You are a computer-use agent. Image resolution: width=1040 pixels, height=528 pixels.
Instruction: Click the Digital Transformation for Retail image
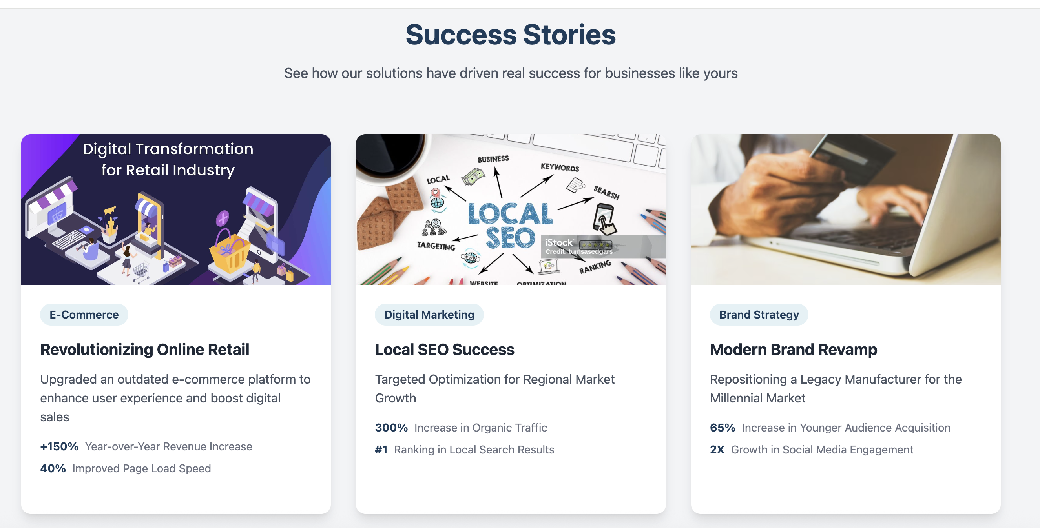point(175,209)
